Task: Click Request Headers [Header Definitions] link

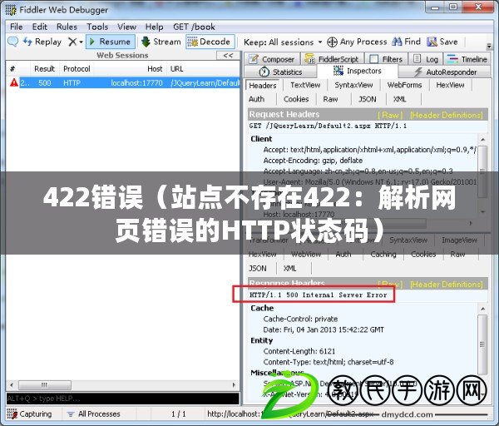Action: pos(447,115)
